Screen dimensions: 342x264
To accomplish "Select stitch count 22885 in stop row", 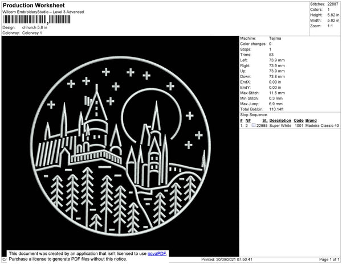I will [x=262, y=126].
